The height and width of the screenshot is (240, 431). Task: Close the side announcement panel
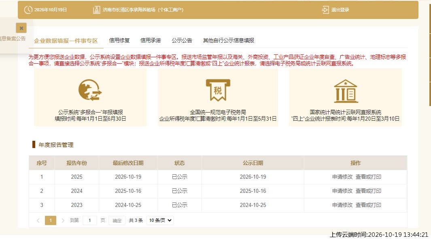pos(21,28)
